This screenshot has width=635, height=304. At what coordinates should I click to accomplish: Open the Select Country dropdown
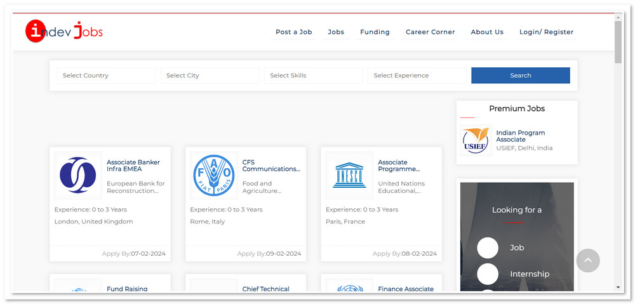(106, 76)
